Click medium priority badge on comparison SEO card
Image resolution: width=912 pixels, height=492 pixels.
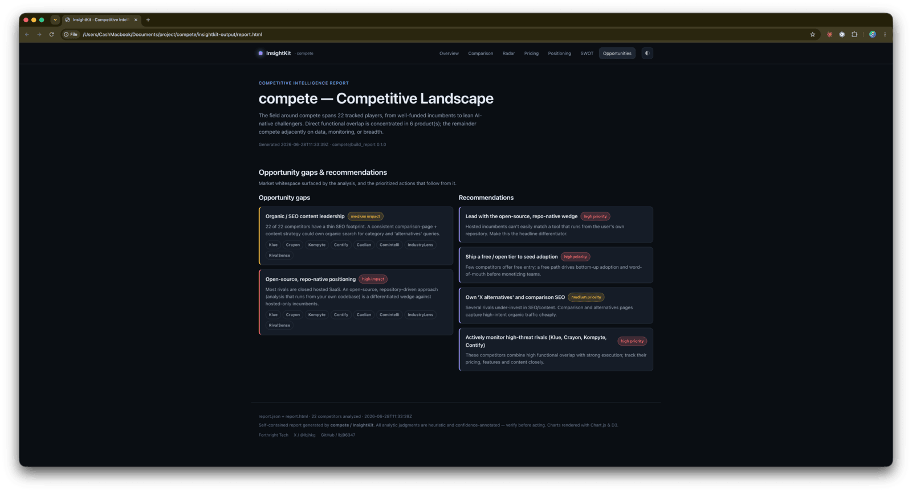pos(586,297)
